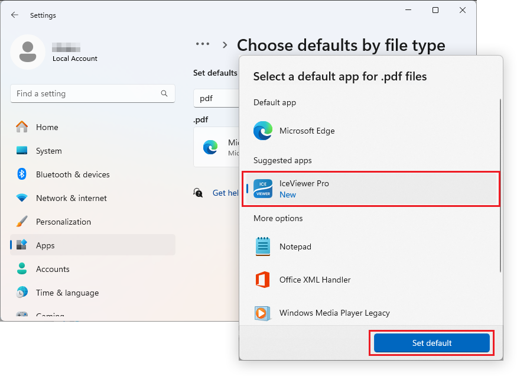Open Network & internet settings
This screenshot has height=376, width=517.
pos(93,198)
